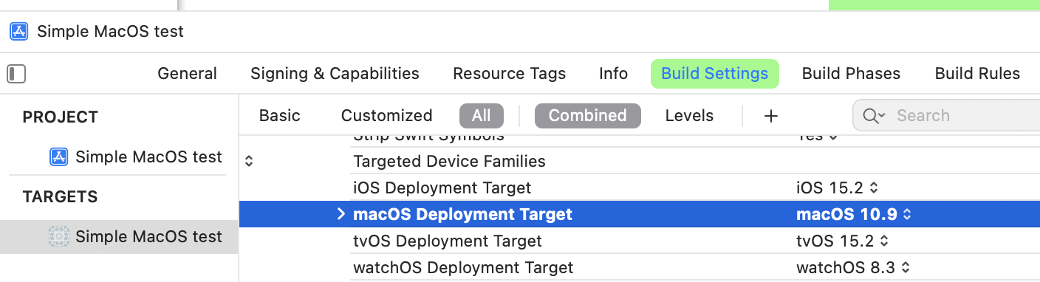Click the search magnifier icon

[x=873, y=116]
